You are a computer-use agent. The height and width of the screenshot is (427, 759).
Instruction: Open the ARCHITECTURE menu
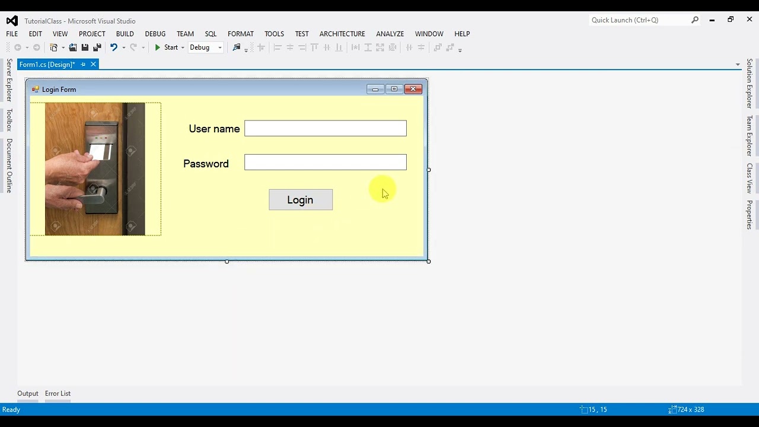[342, 34]
